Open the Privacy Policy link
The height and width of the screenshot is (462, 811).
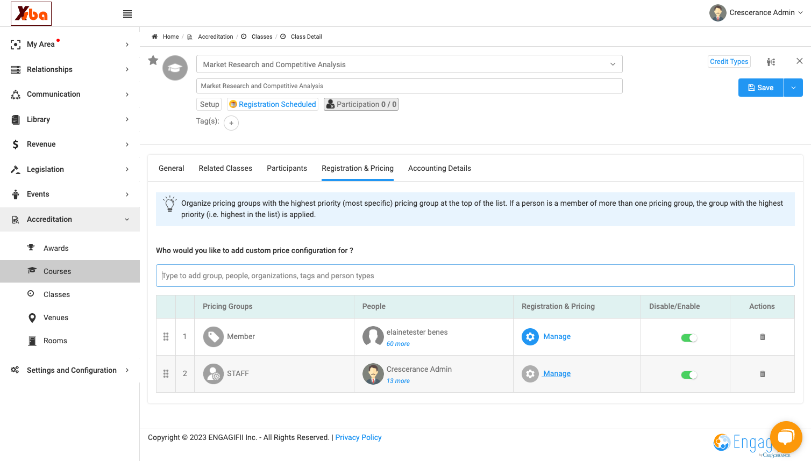(x=358, y=437)
